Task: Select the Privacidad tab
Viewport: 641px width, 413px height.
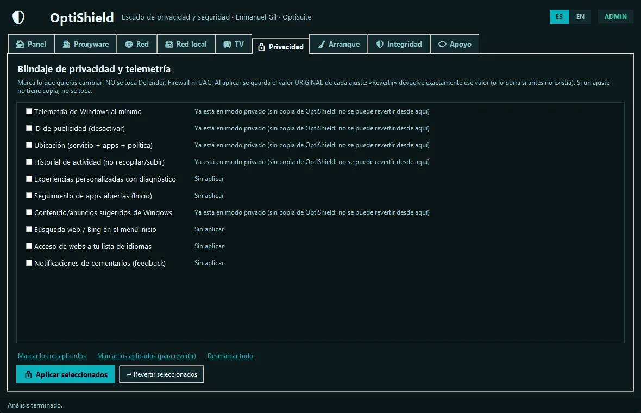Action: tap(281, 47)
